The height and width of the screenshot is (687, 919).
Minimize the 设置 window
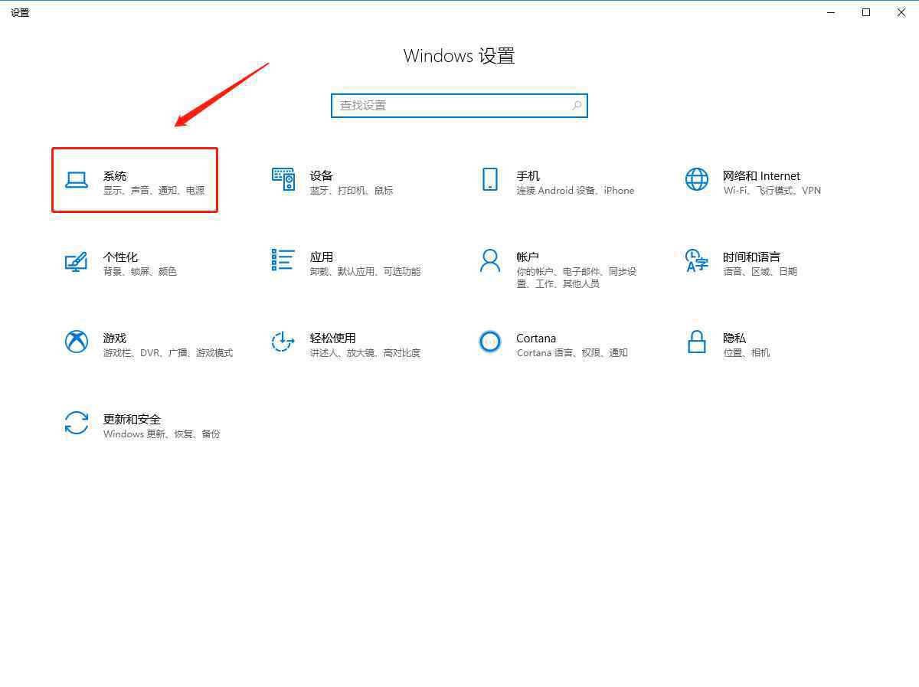[832, 12]
